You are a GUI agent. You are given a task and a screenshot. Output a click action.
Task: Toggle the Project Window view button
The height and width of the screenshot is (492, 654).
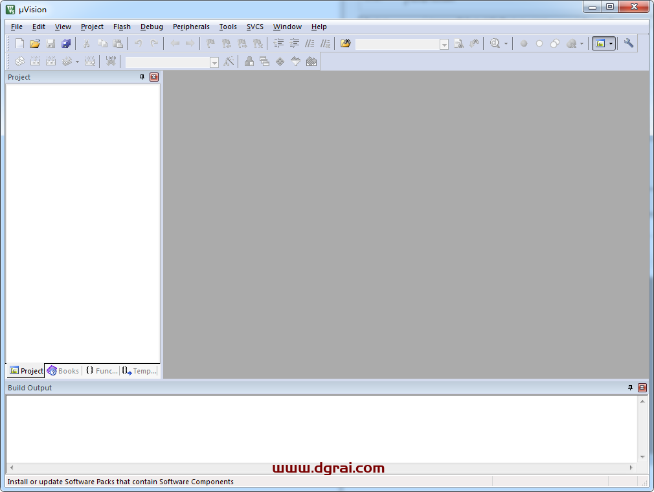coord(600,43)
